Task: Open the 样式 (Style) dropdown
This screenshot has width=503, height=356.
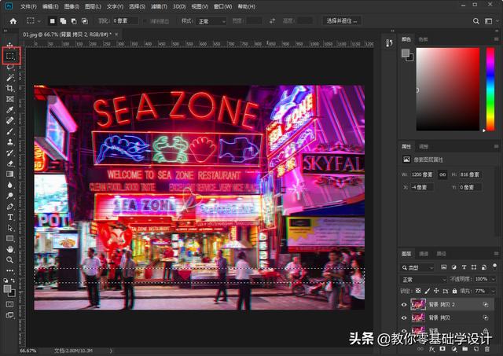Action: pyautogui.click(x=211, y=21)
